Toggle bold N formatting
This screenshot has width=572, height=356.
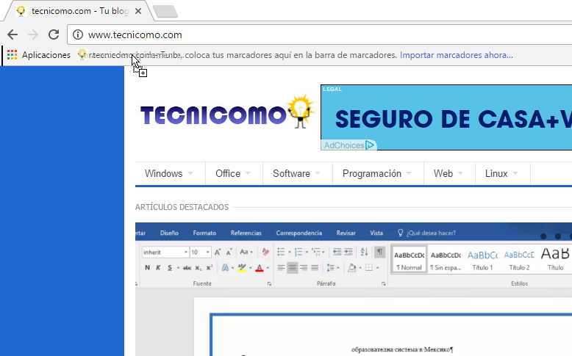point(147,268)
